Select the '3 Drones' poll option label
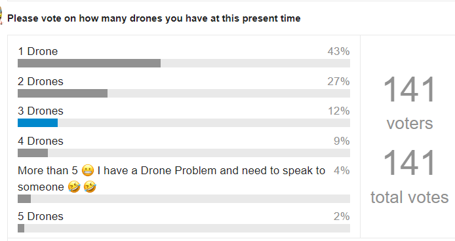455x241 pixels. click(41, 111)
